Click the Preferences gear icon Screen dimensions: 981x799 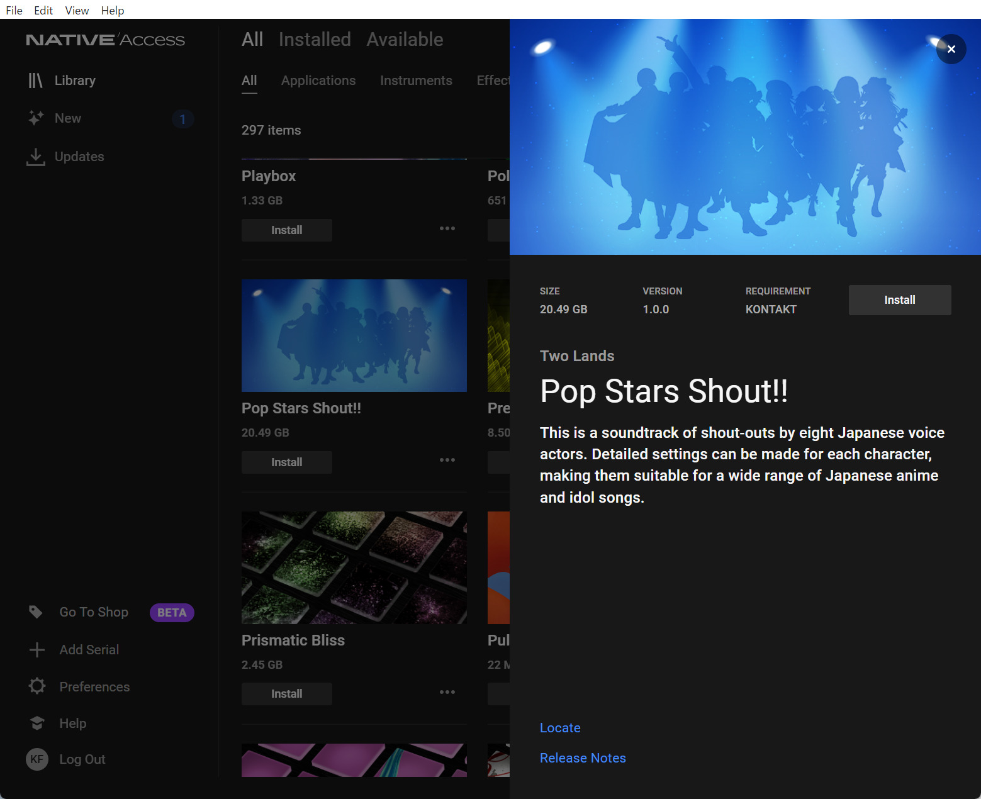point(37,686)
